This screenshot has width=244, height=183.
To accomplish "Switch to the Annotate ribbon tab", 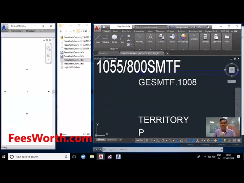I will [x=126, y=31].
